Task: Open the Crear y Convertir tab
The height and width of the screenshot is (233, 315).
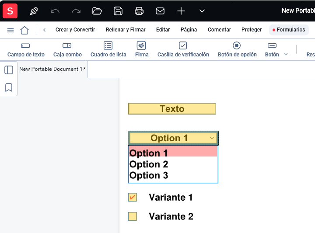Action: [75, 30]
